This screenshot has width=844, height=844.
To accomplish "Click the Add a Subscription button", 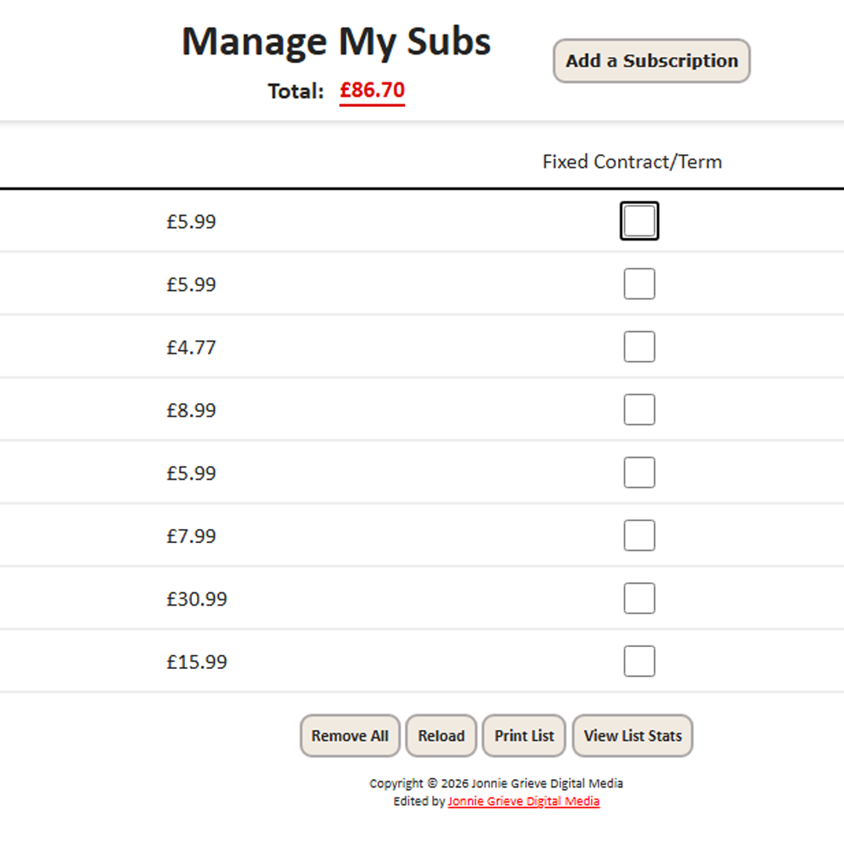I will click(x=651, y=61).
